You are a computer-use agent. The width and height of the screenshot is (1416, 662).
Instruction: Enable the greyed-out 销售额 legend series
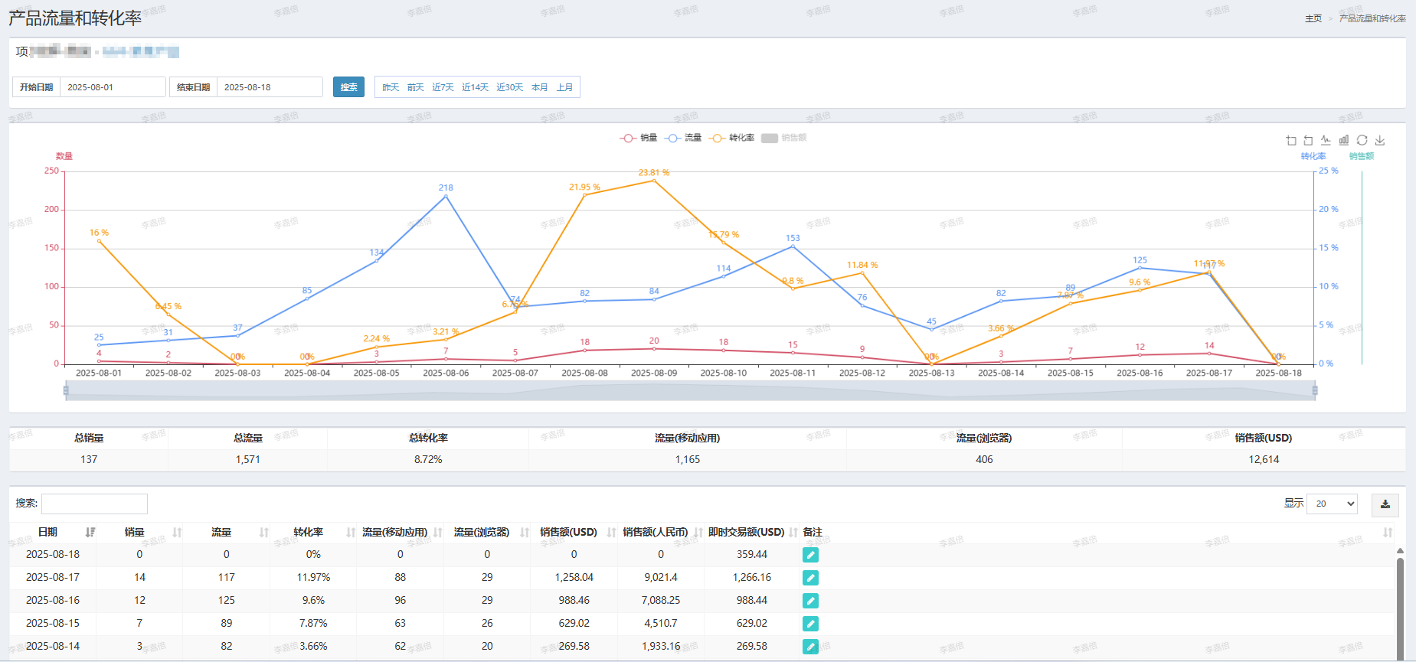[x=784, y=138]
